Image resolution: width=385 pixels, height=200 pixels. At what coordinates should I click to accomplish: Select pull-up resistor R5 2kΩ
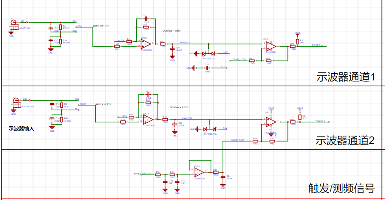(x=300, y=117)
